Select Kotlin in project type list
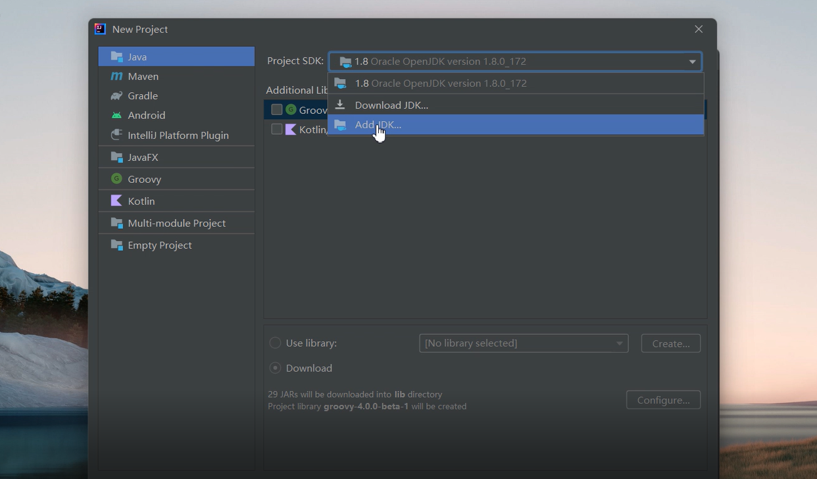This screenshot has height=479, width=817. 176,201
